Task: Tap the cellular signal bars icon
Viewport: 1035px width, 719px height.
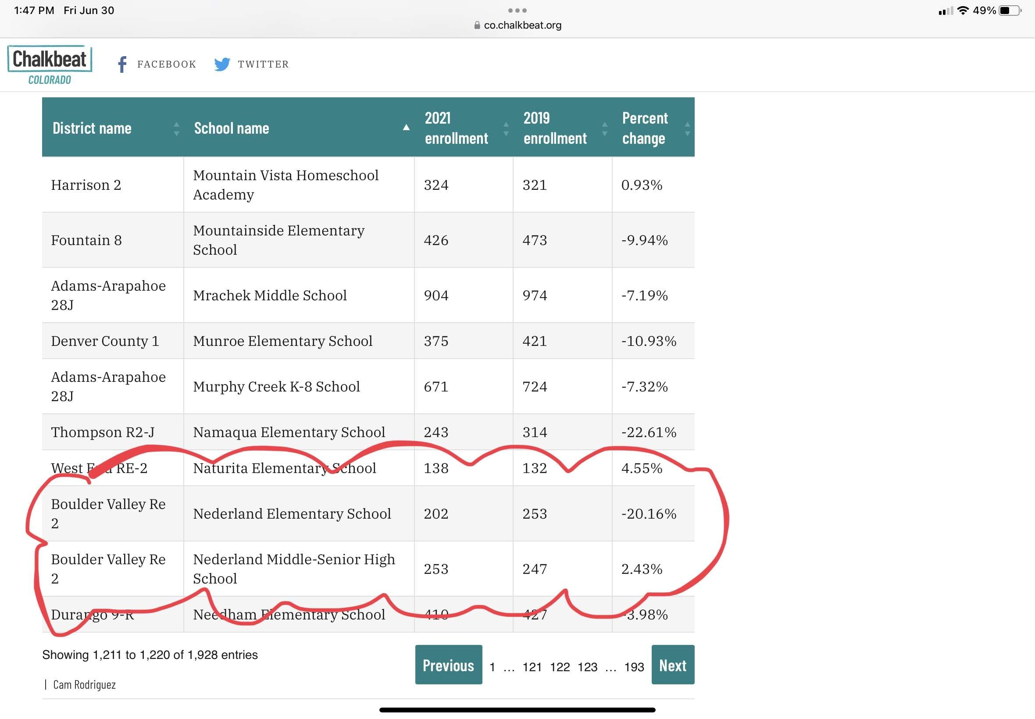Action: pos(946,11)
